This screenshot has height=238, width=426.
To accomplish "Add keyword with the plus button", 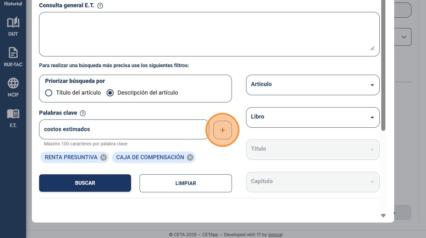I will tap(222, 130).
